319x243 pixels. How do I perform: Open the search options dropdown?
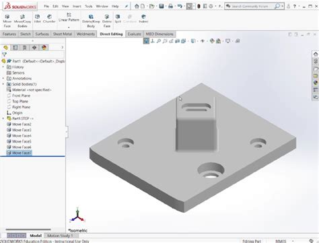coord(282,6)
